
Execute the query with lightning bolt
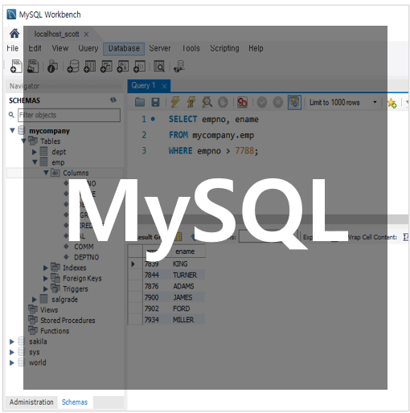click(x=175, y=102)
